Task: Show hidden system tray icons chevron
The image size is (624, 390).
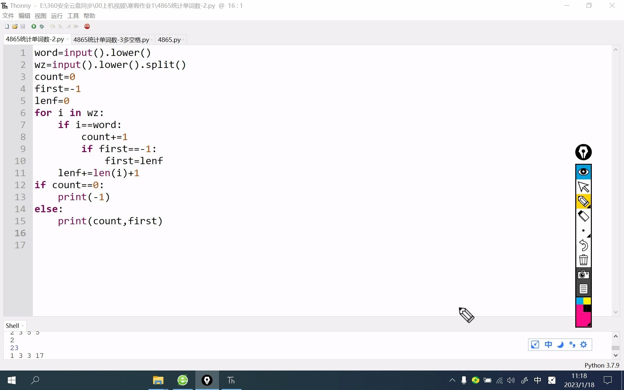Action: point(452,380)
